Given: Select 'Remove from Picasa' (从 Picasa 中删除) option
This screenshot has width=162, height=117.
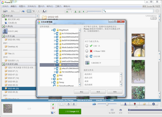Looking at the screenshot, I should click(87, 51).
